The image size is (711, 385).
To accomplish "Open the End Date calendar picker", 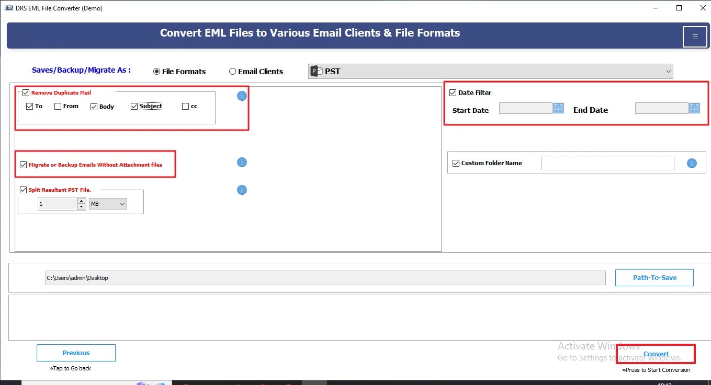I will coord(694,108).
